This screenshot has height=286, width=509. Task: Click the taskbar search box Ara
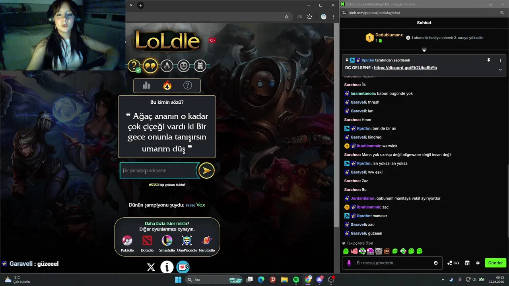click(215, 280)
